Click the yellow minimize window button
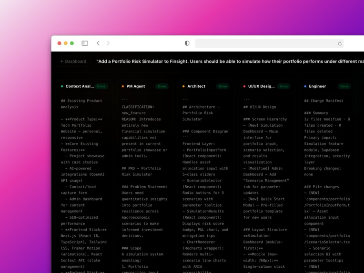The height and width of the screenshot is (273, 364). click(x=66, y=43)
